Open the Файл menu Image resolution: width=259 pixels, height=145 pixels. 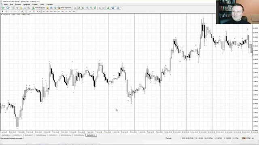[6, 4]
